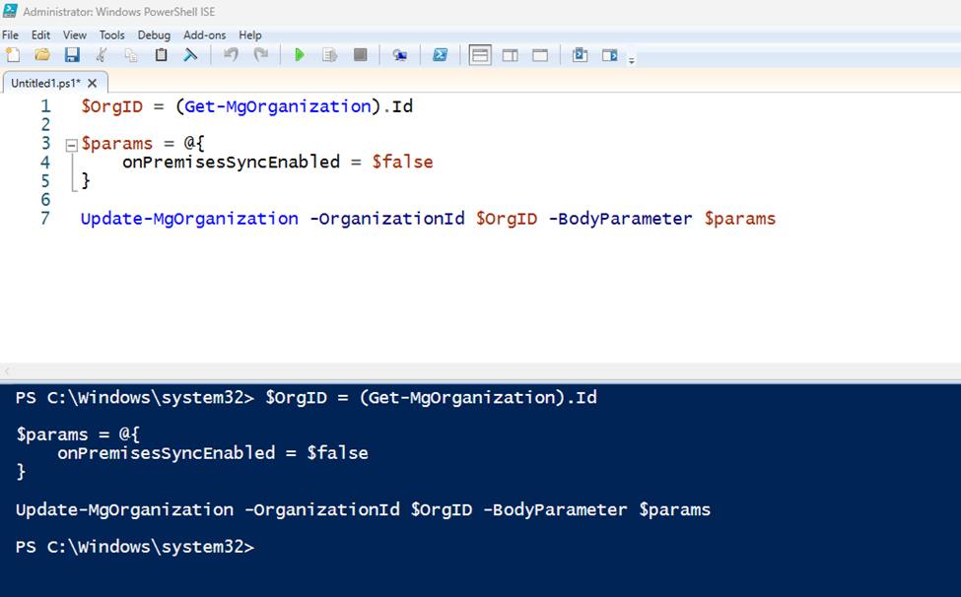Redo the last edit
This screenshot has width=961, height=597.
pyautogui.click(x=261, y=55)
